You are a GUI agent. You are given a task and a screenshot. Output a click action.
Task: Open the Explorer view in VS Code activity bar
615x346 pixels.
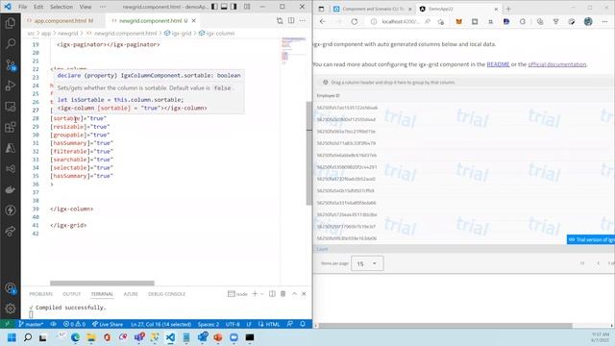point(11,23)
